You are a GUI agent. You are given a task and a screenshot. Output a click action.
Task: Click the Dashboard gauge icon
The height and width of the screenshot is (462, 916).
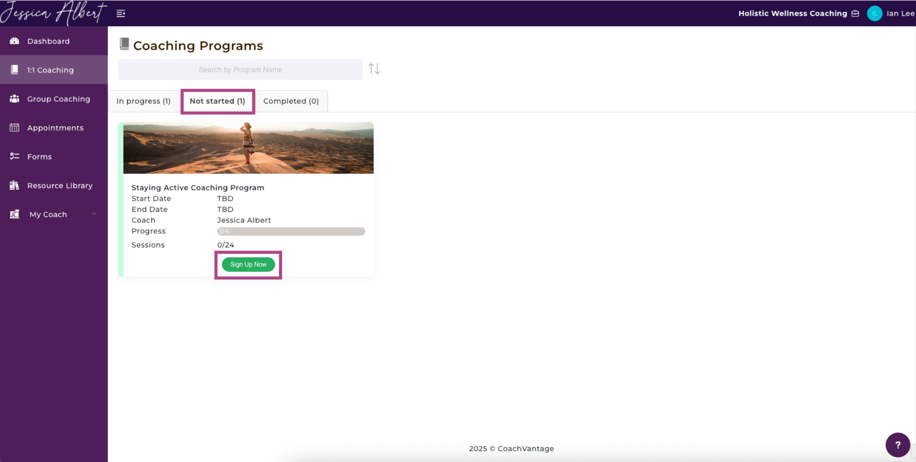pos(15,41)
